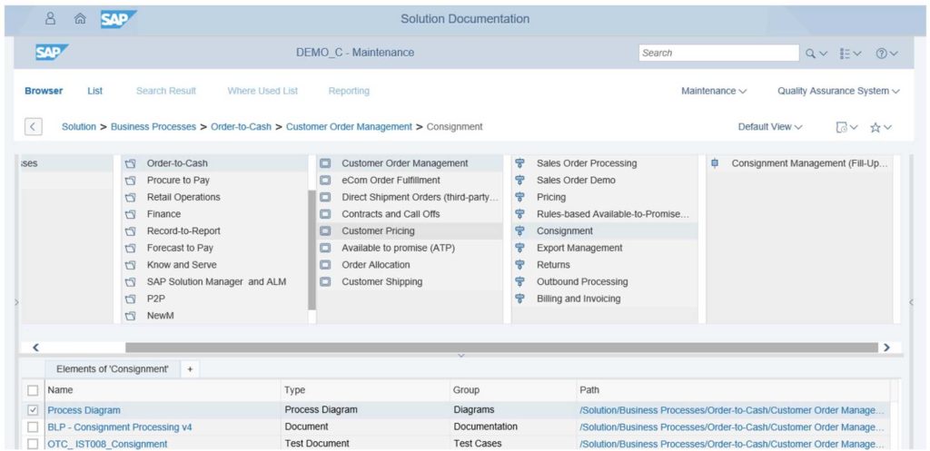Image resolution: width=930 pixels, height=451 pixels.
Task: Open the favorites star menu
Action: coord(881,127)
